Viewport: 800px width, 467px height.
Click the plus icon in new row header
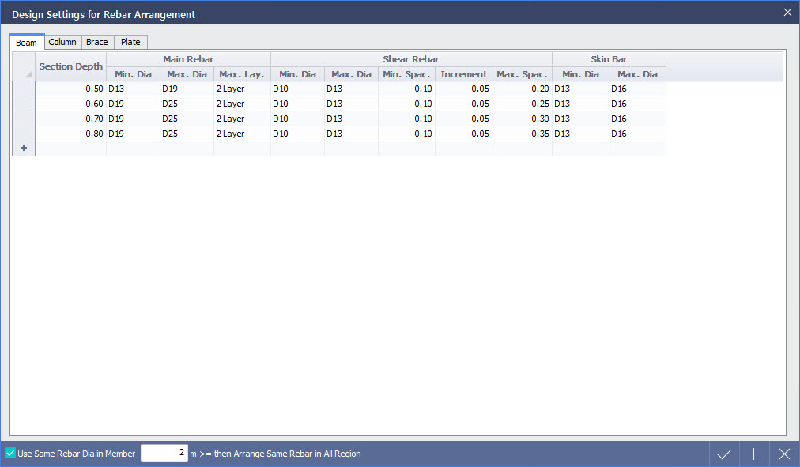[x=23, y=149]
